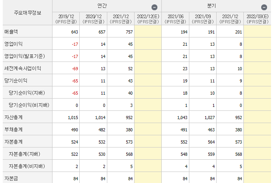This screenshot has width=273, height=183.
Task: Click the 자산총계 value 1,043
Action: pos(182,118)
